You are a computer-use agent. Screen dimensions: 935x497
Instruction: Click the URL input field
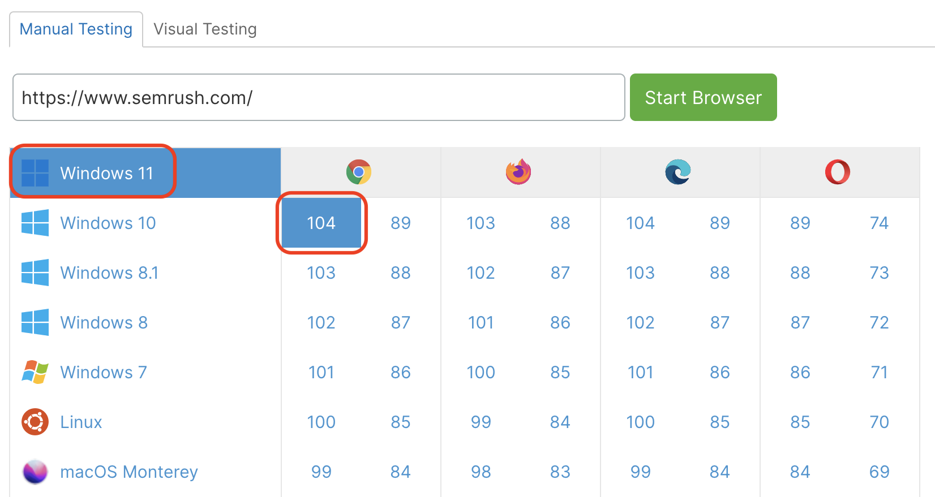(319, 97)
